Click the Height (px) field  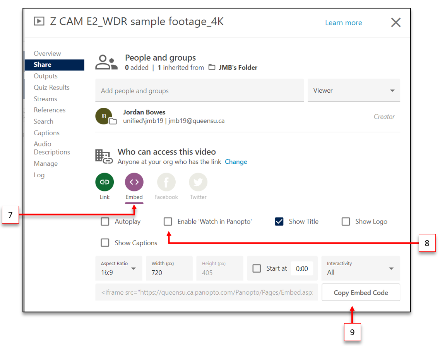[x=220, y=268]
